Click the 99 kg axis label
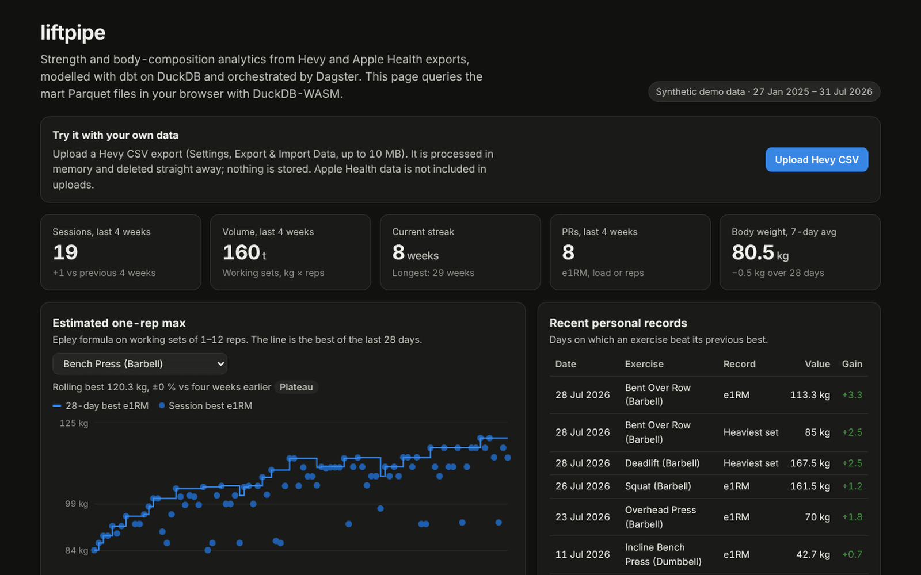The height and width of the screenshot is (575, 921). pyautogui.click(x=77, y=504)
